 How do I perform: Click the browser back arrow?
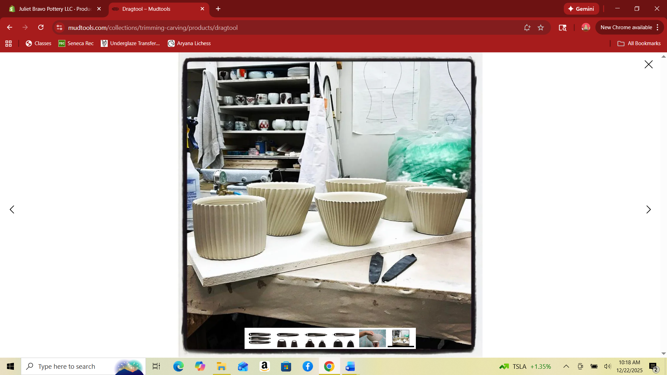(x=9, y=27)
